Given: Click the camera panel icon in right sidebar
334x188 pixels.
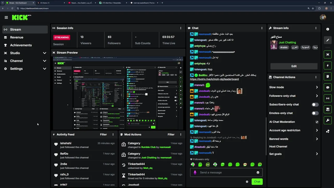Looking at the screenshot, I should tap(328, 109).
